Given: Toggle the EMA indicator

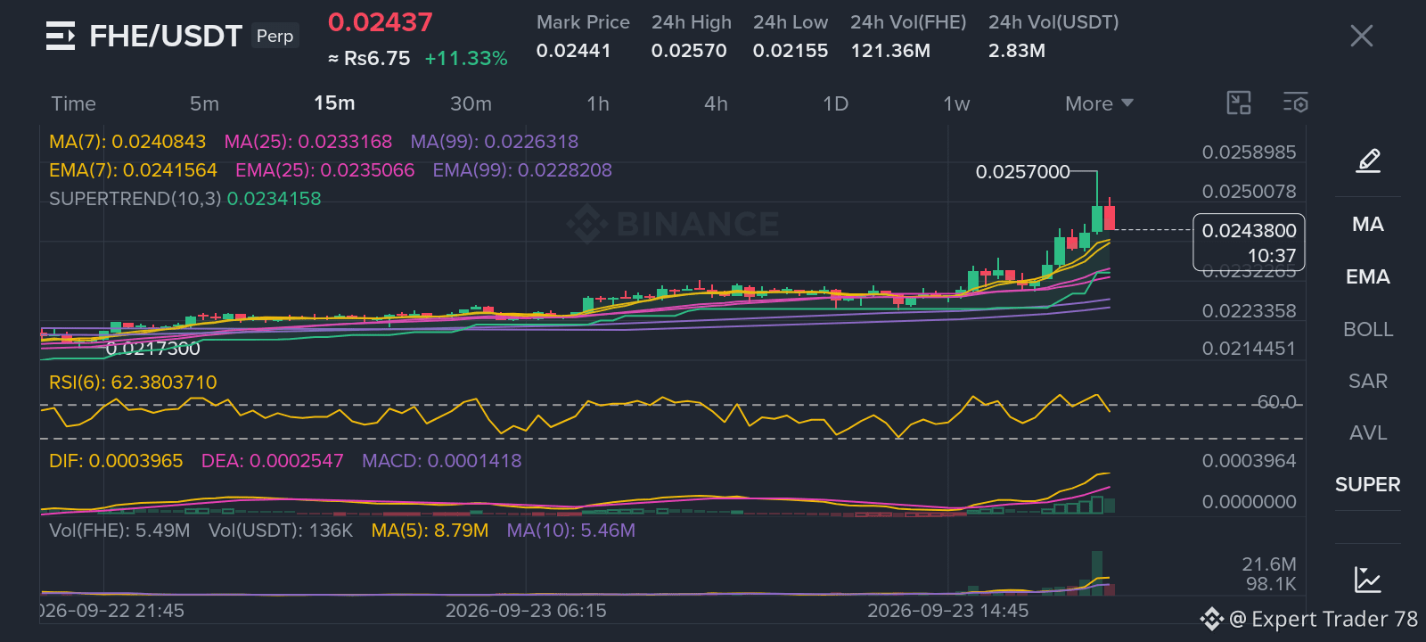Looking at the screenshot, I should 1368,276.
